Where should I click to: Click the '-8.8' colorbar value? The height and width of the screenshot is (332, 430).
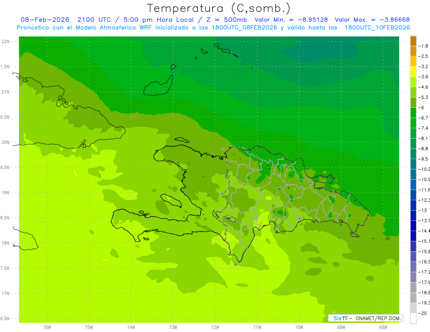[424, 148]
